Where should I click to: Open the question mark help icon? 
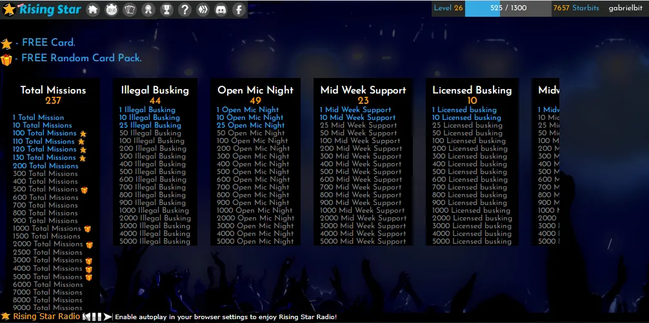click(x=185, y=10)
